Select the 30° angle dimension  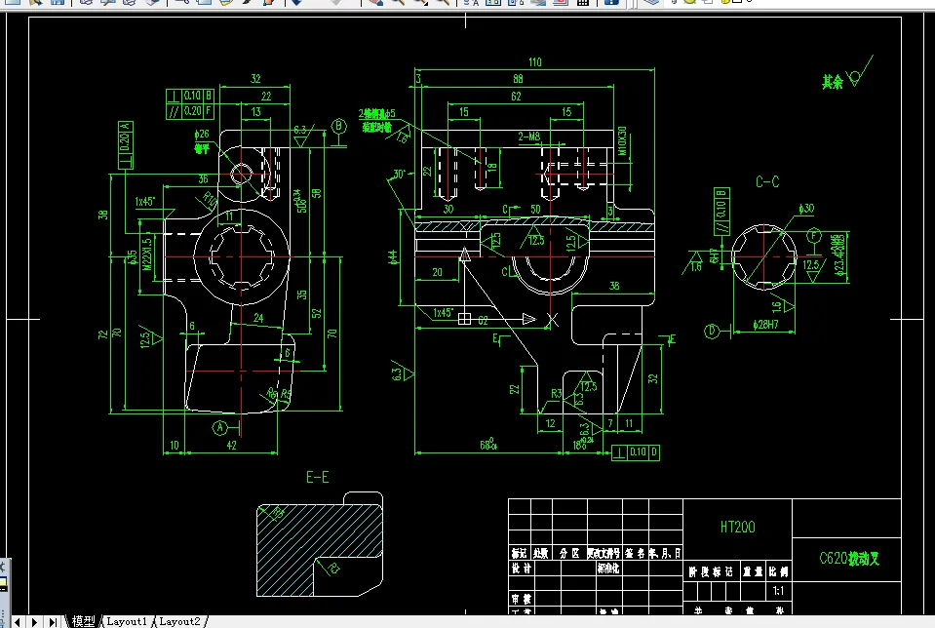[x=399, y=175]
